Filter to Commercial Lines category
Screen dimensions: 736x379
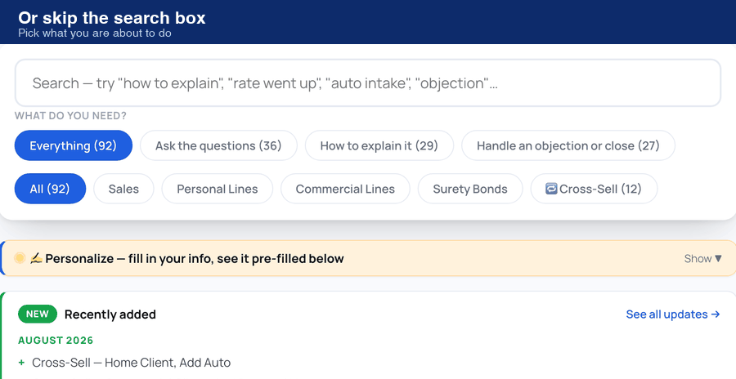tap(345, 189)
